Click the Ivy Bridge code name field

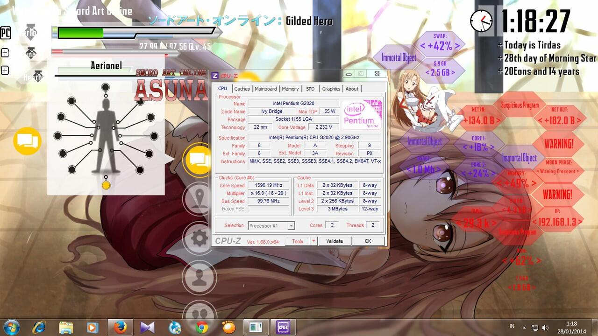pyautogui.click(x=271, y=111)
